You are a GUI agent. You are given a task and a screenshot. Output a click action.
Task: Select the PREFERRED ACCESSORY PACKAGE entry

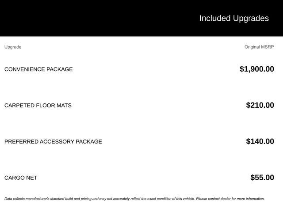(x=53, y=142)
